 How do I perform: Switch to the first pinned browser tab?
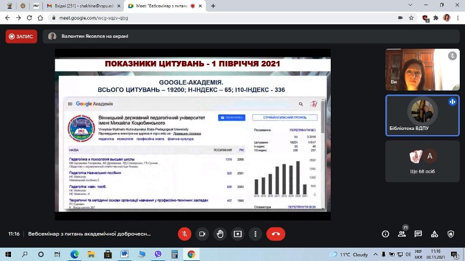pos(10,6)
